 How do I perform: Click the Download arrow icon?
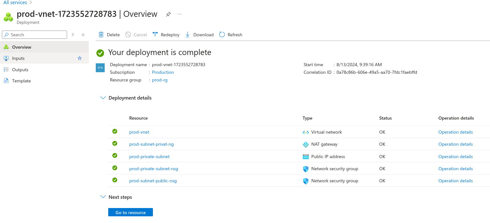(x=187, y=35)
